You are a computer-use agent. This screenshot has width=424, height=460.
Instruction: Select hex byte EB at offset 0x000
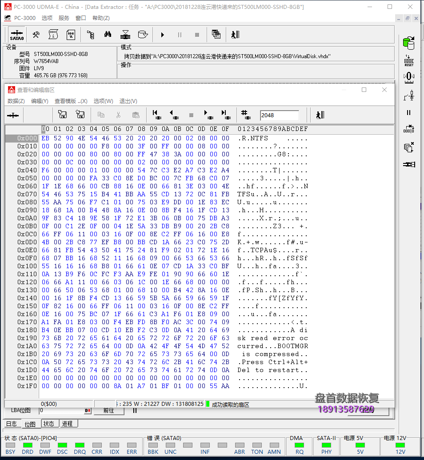coord(45,138)
